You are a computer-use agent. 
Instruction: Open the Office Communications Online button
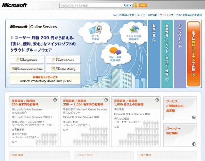[27, 68]
